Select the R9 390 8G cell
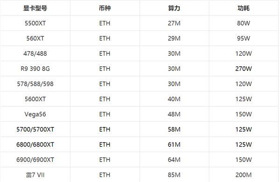 [x=35, y=69]
